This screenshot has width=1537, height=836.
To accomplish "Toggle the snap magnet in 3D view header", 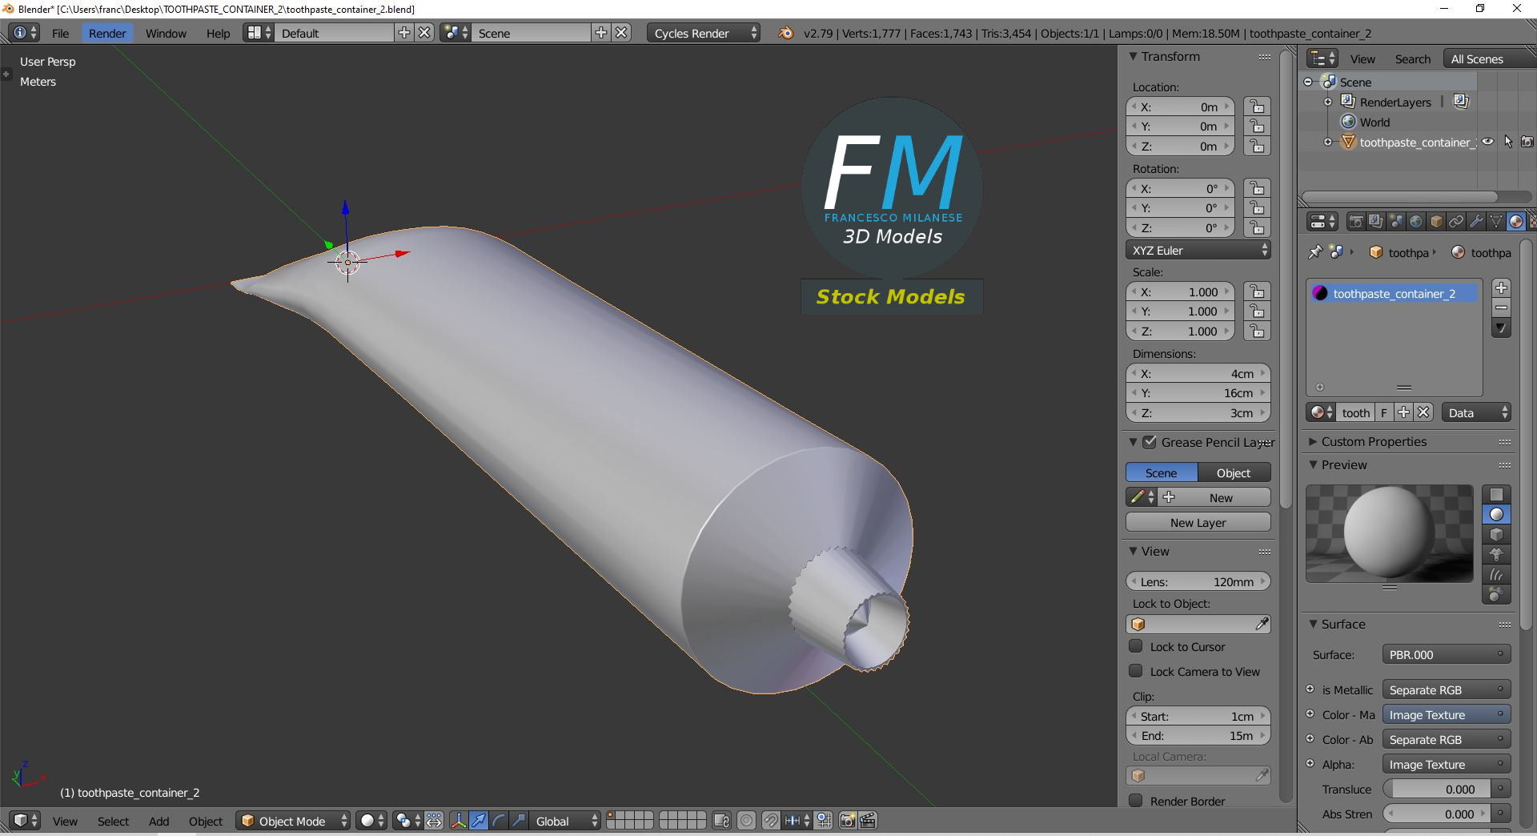I will tap(771, 821).
